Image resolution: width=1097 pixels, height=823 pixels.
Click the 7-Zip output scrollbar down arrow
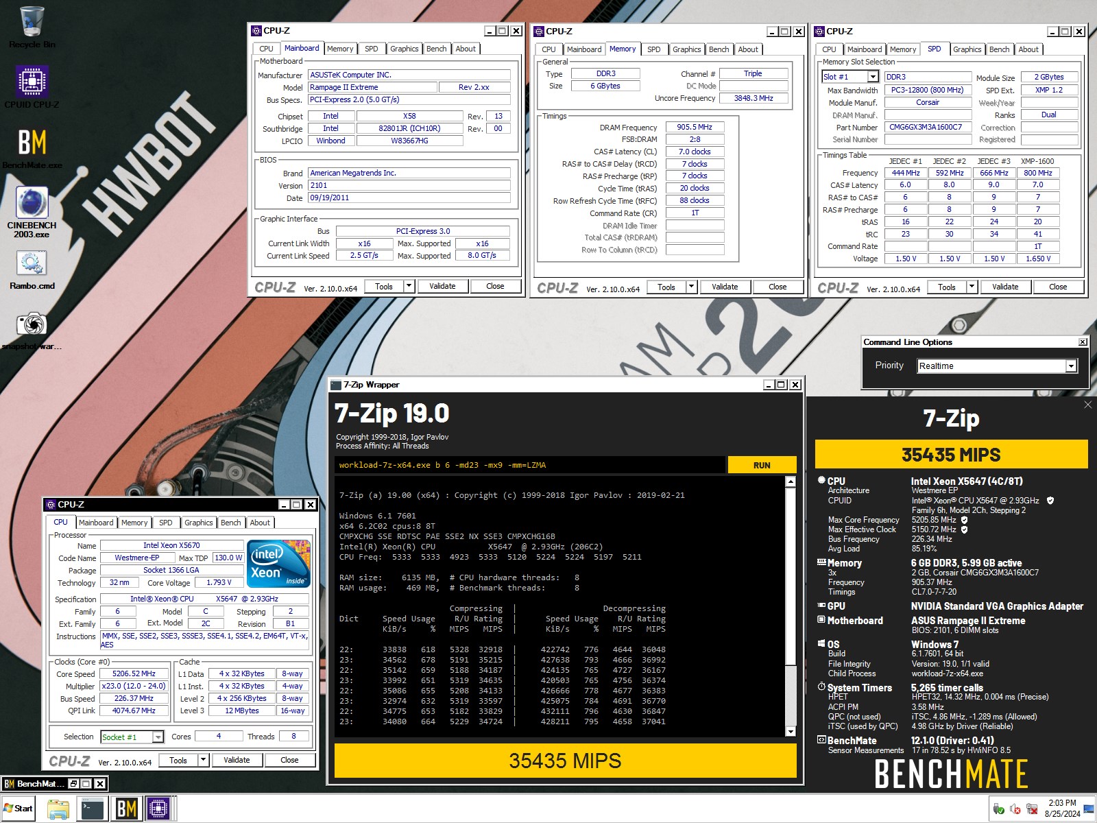[791, 732]
